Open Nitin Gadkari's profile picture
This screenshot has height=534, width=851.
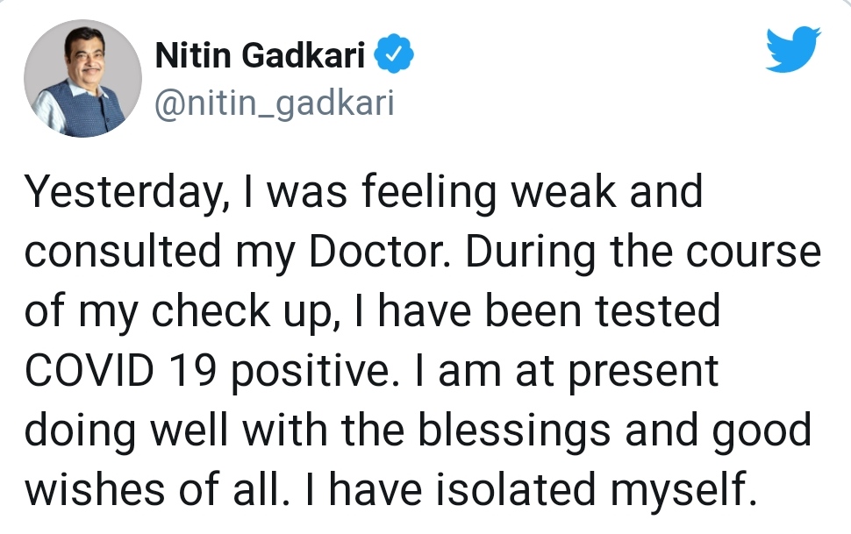tap(82, 80)
